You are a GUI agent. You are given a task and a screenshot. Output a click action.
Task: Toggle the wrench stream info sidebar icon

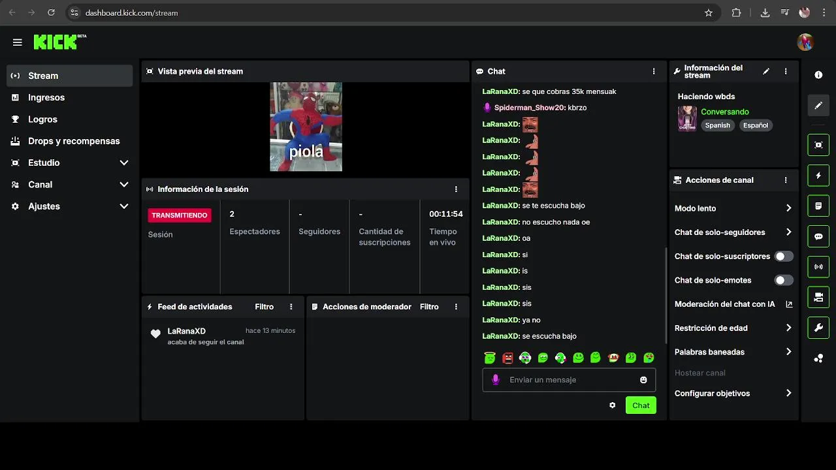pos(818,328)
